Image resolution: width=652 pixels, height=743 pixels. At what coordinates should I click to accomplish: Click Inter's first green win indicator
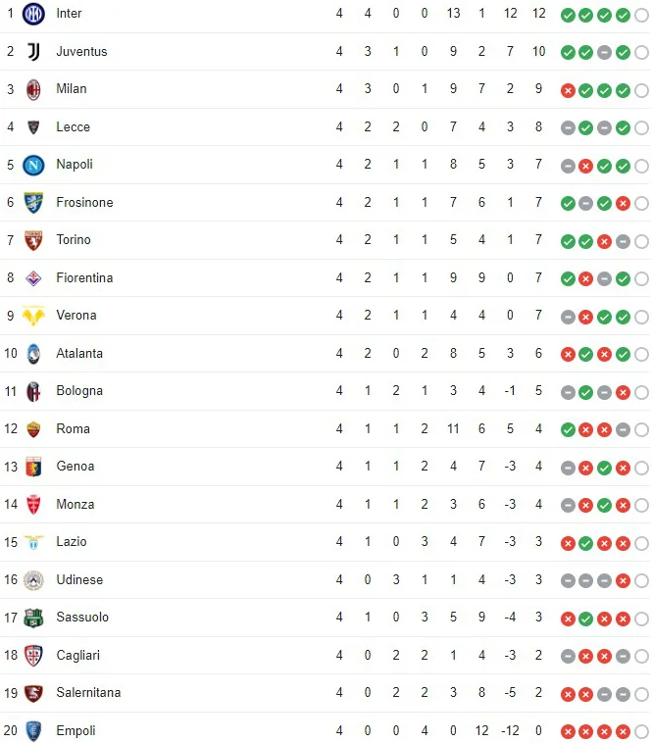(568, 15)
